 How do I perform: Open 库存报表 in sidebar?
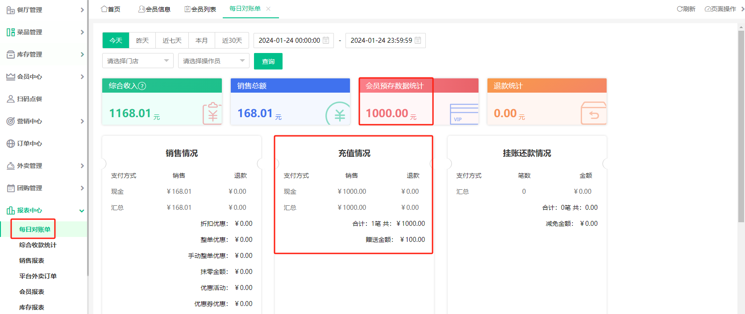32,307
